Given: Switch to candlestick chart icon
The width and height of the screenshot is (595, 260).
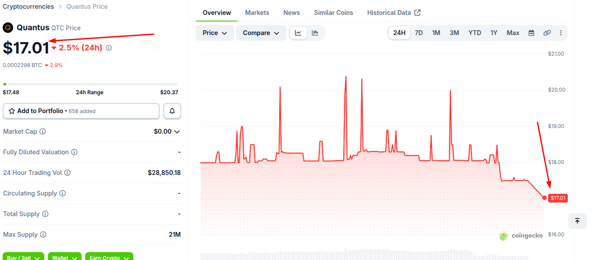Looking at the screenshot, I should (x=315, y=33).
